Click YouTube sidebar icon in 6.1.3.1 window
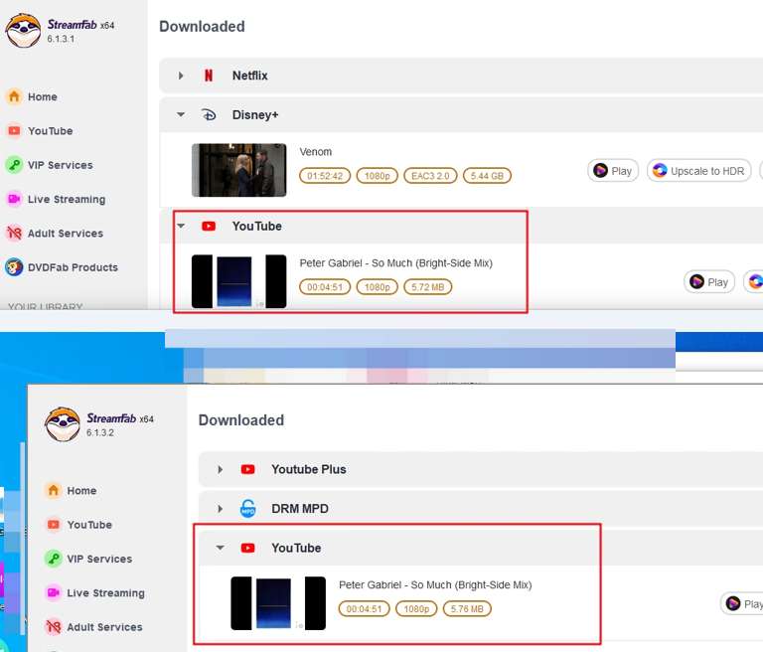This screenshot has width=763, height=652. click(14, 130)
